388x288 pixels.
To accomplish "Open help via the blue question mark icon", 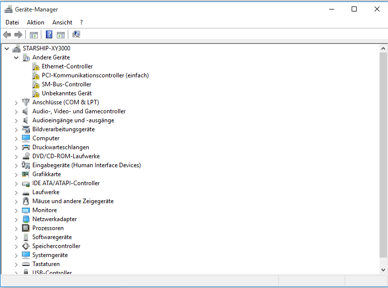I will pos(49,34).
